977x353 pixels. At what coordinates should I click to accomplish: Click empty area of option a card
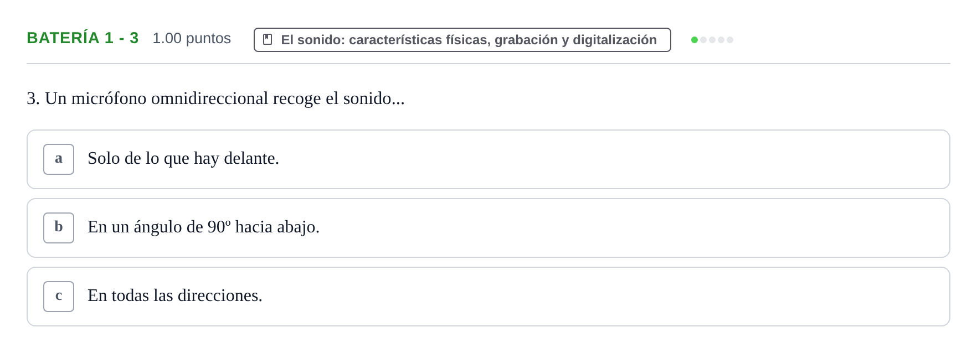pos(609,159)
